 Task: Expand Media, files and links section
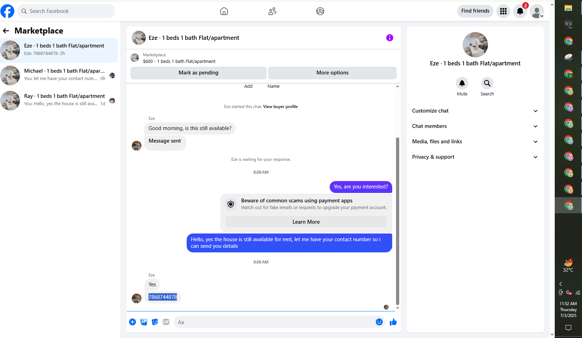(475, 142)
